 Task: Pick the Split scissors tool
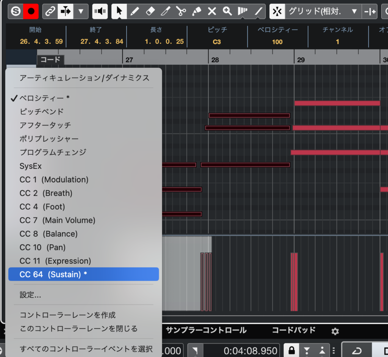[181, 11]
